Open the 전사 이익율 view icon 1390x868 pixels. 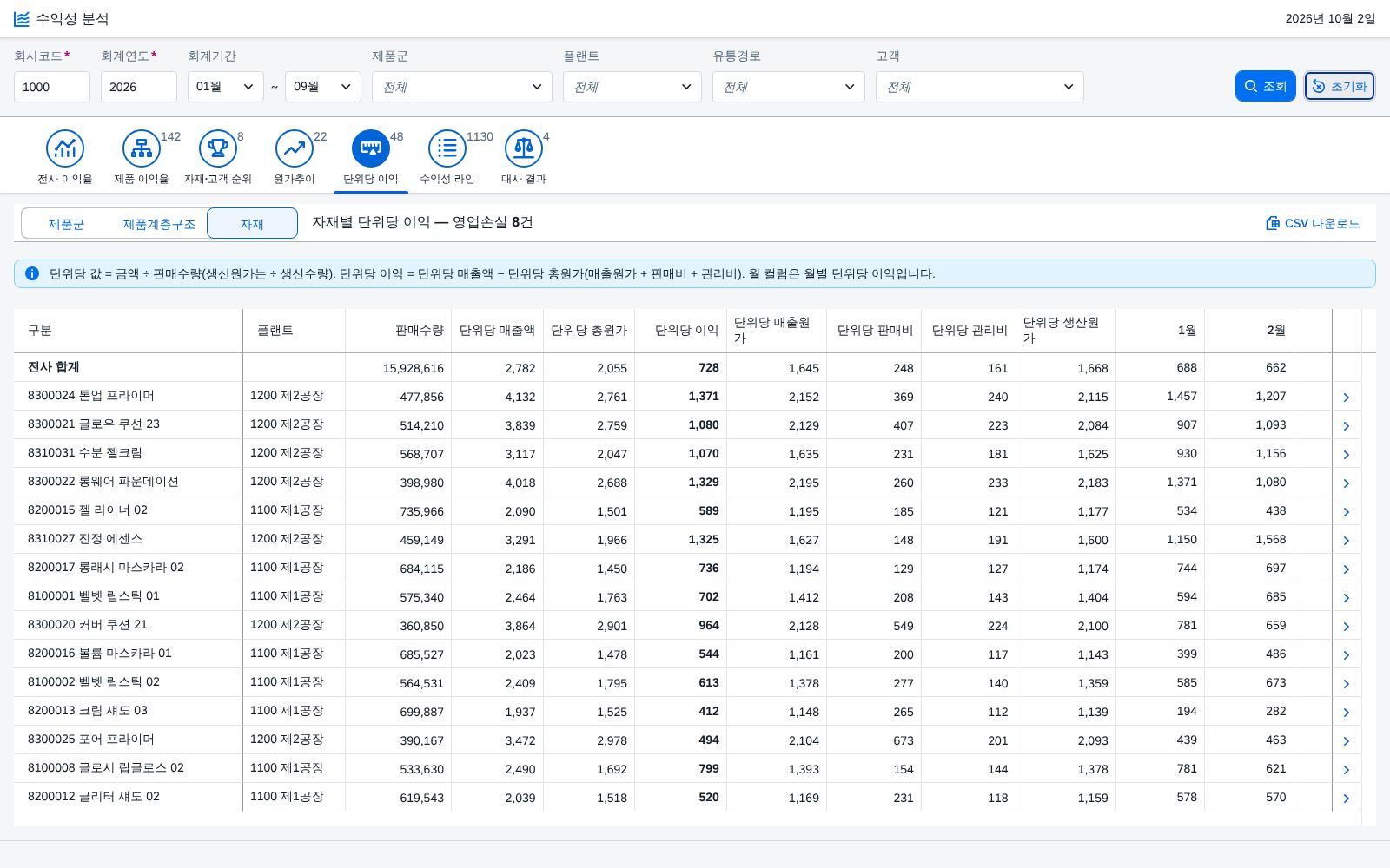65,148
